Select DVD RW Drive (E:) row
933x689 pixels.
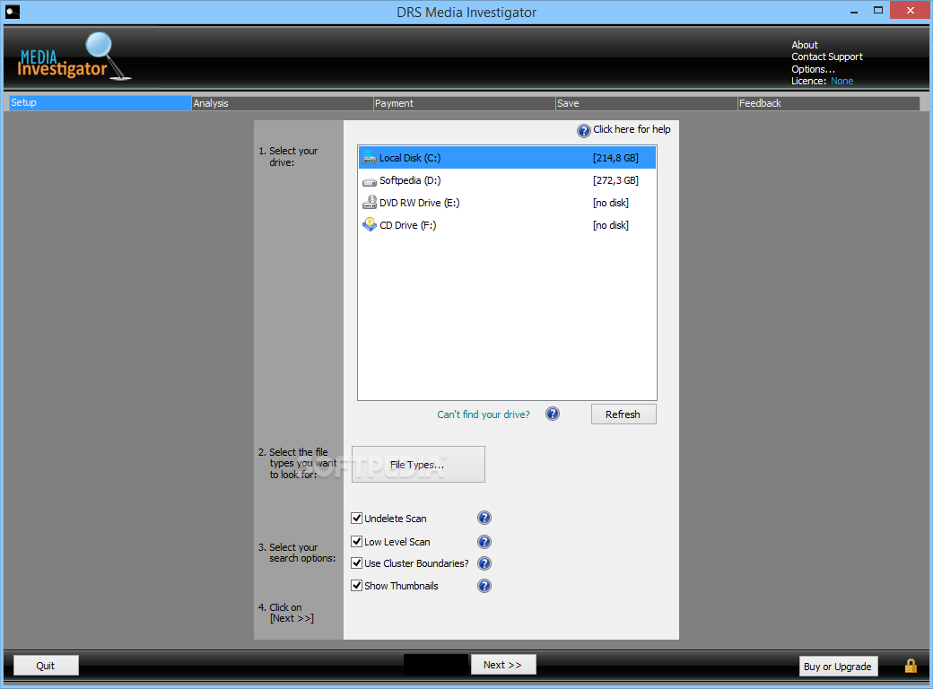coord(507,203)
